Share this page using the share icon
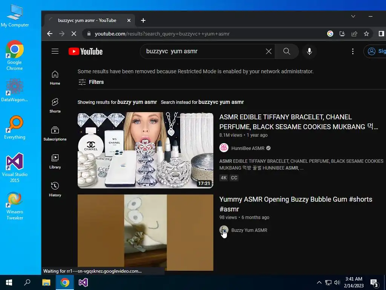This screenshot has width=386, height=290. point(354,34)
